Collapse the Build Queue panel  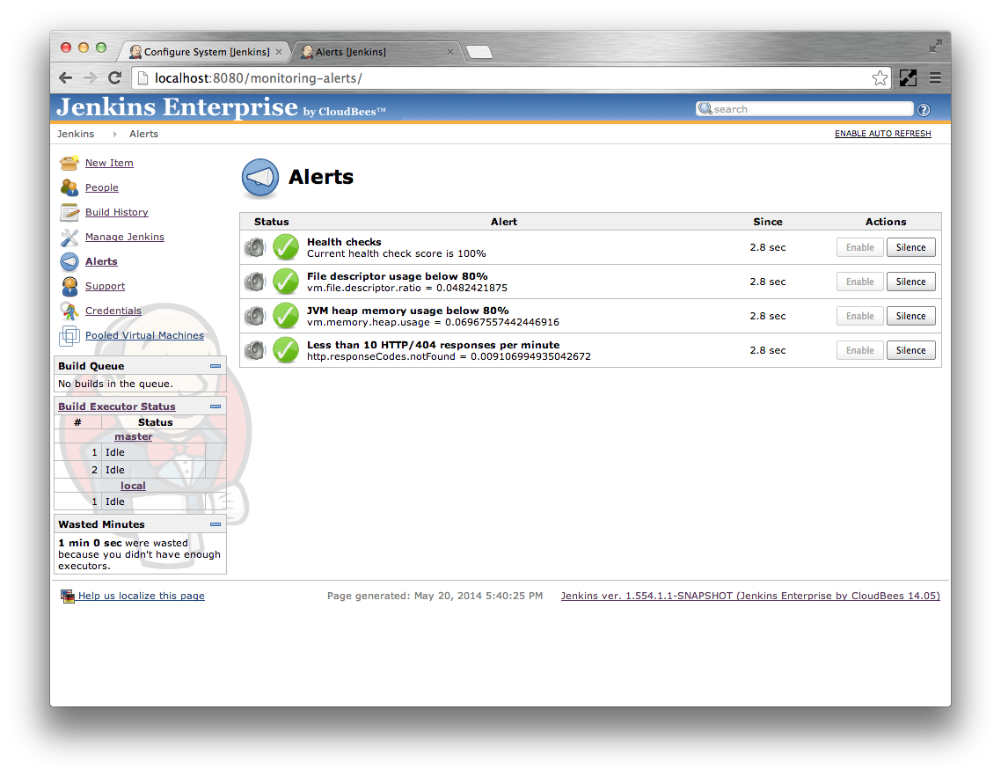(216, 366)
